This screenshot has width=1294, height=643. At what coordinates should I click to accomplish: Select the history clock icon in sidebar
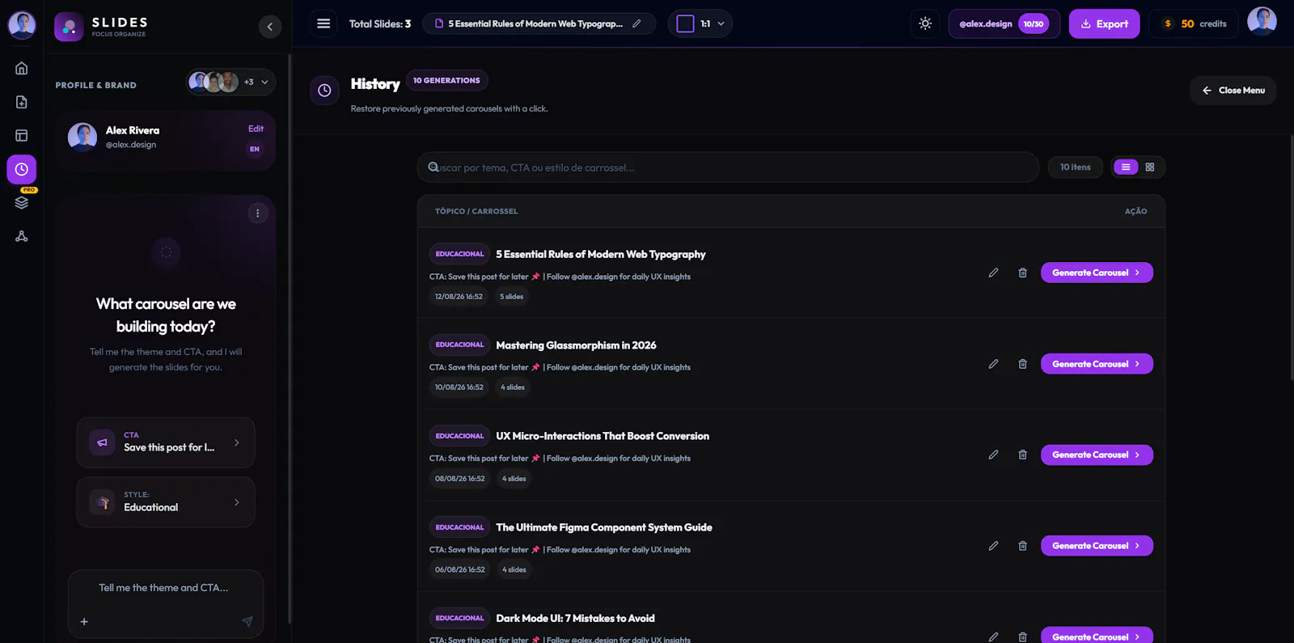coord(22,170)
